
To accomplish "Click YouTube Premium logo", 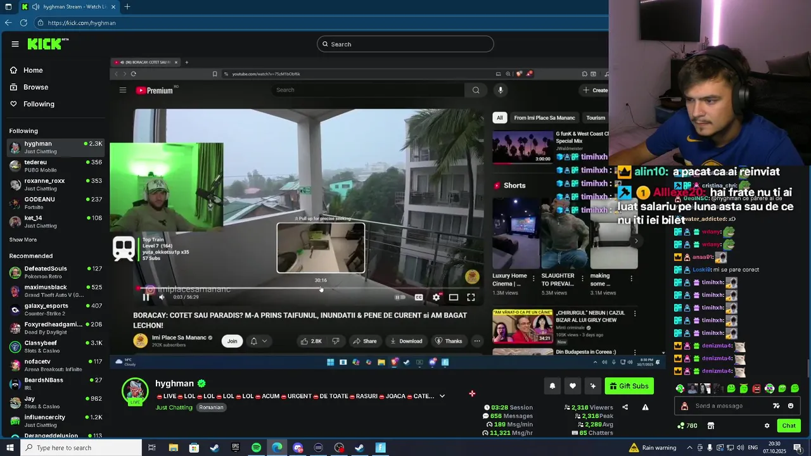I will pos(155,90).
